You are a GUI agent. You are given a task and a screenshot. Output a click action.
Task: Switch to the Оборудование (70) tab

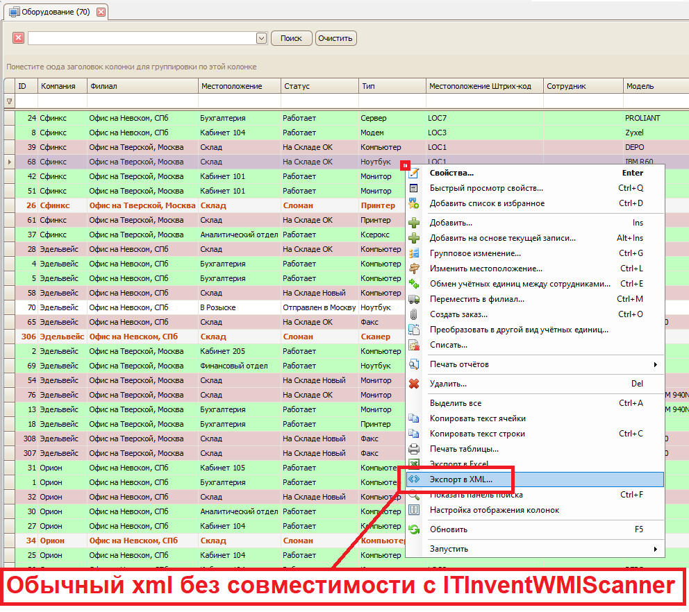(56, 12)
